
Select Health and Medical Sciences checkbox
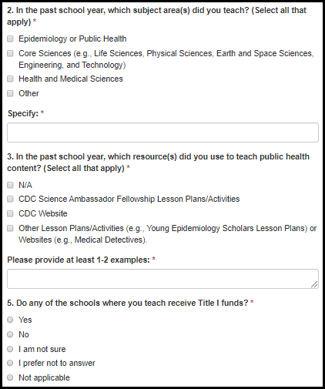[10, 79]
